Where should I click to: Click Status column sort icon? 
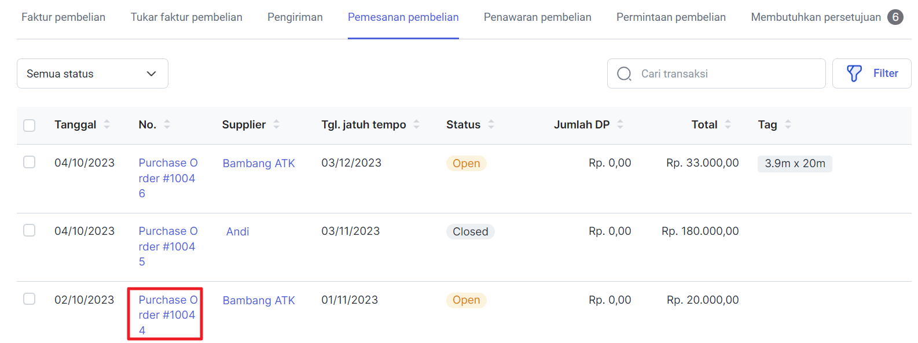tap(491, 124)
